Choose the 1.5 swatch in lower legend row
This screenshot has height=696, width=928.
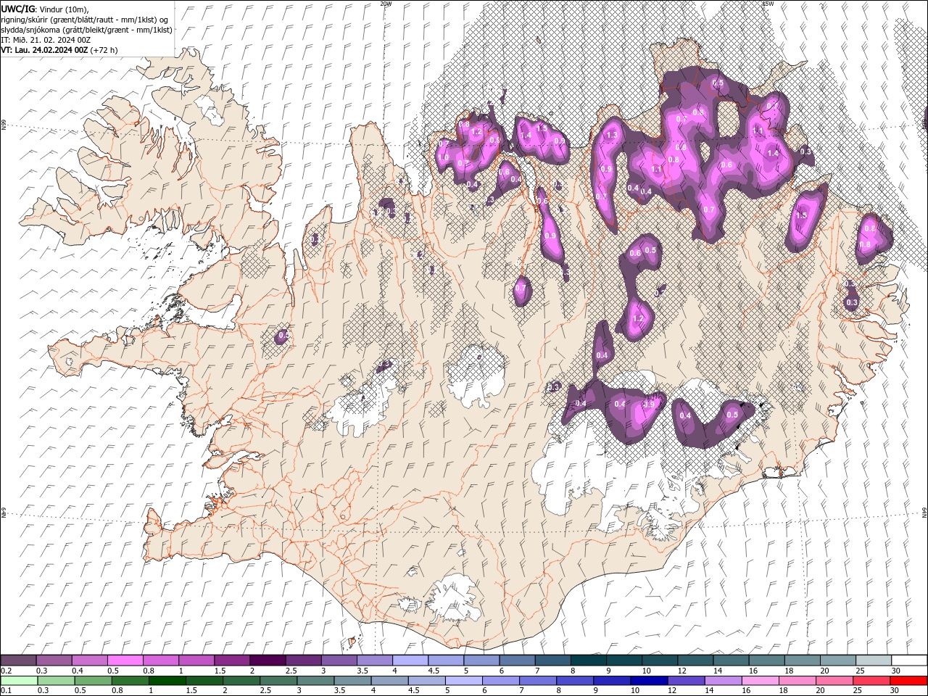coord(204,680)
